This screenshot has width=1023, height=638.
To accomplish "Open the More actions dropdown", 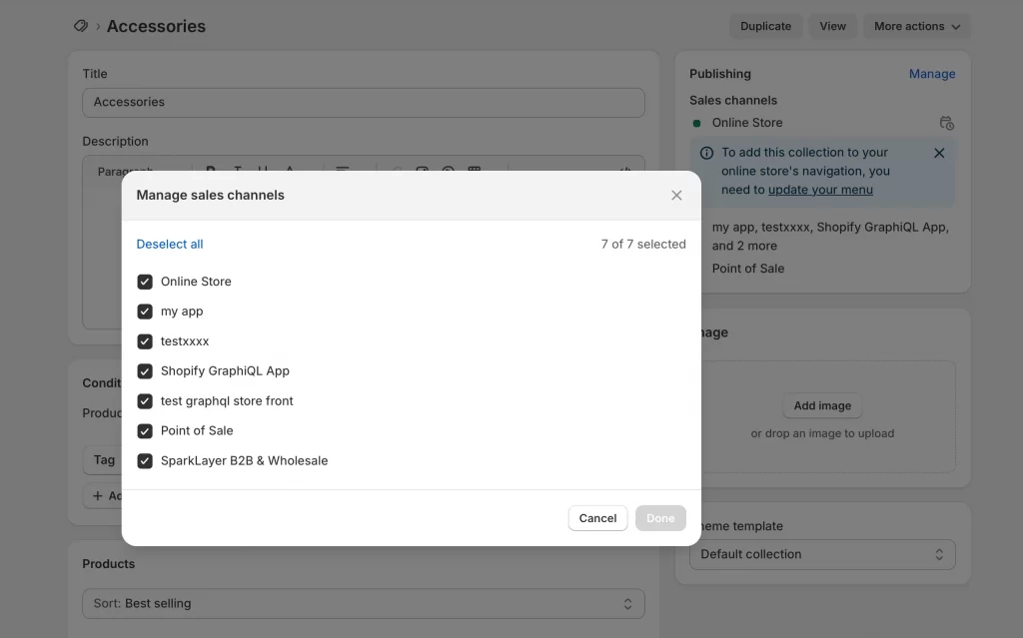I will 916,27.
